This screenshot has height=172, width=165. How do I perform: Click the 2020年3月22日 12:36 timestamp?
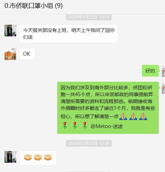89,143
